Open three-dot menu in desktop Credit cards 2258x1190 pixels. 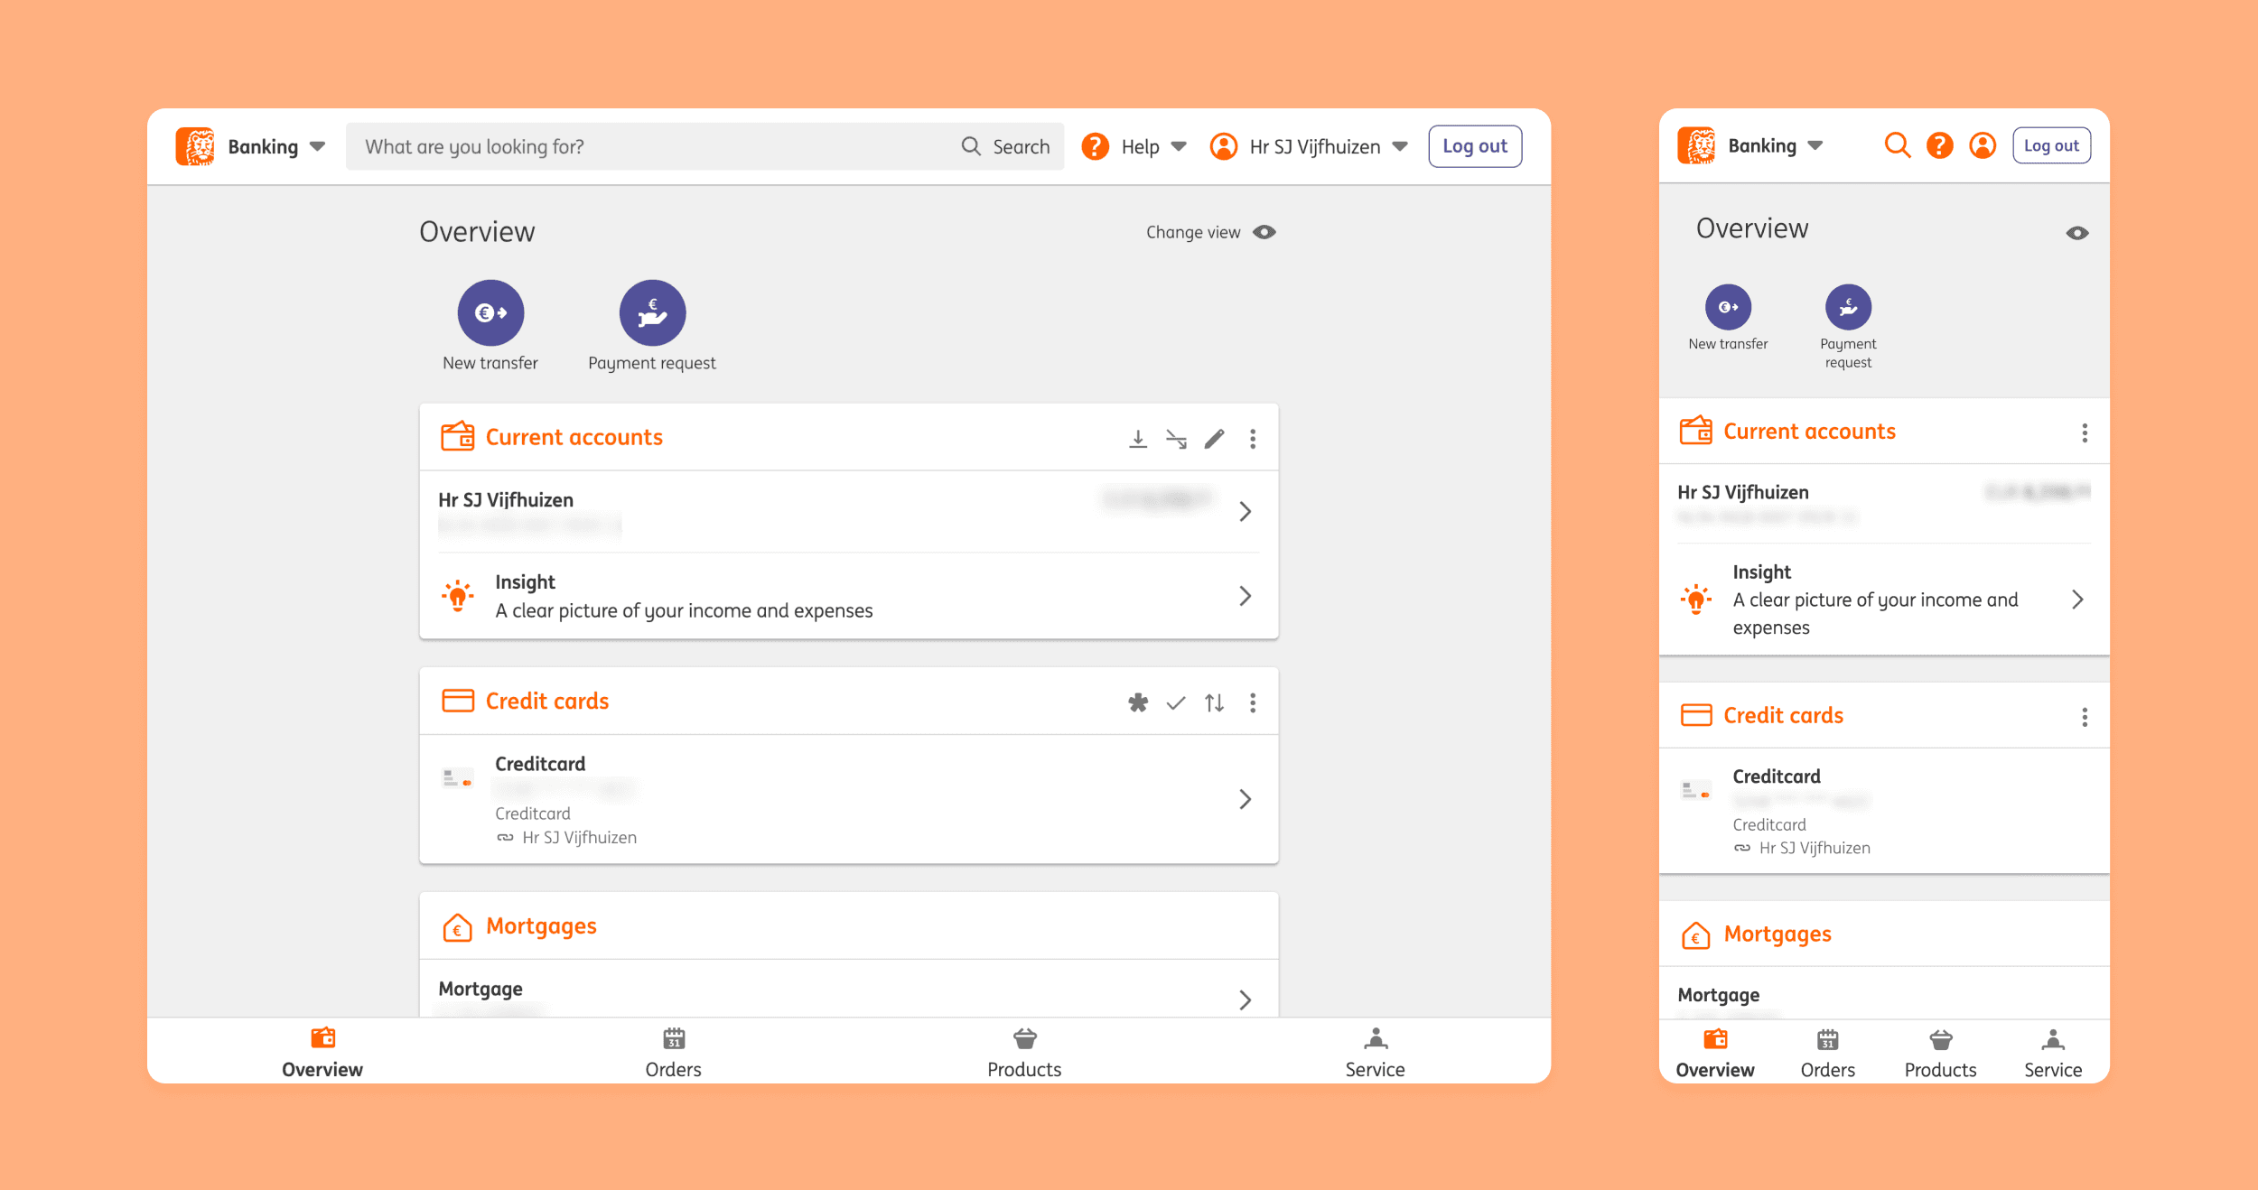tap(1253, 702)
